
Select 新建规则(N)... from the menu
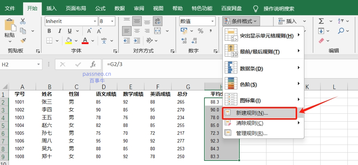point(252,113)
